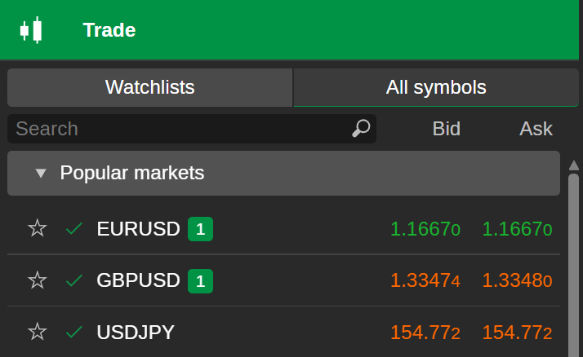
Task: Click the candlestick Trade icon
Action: 31,30
